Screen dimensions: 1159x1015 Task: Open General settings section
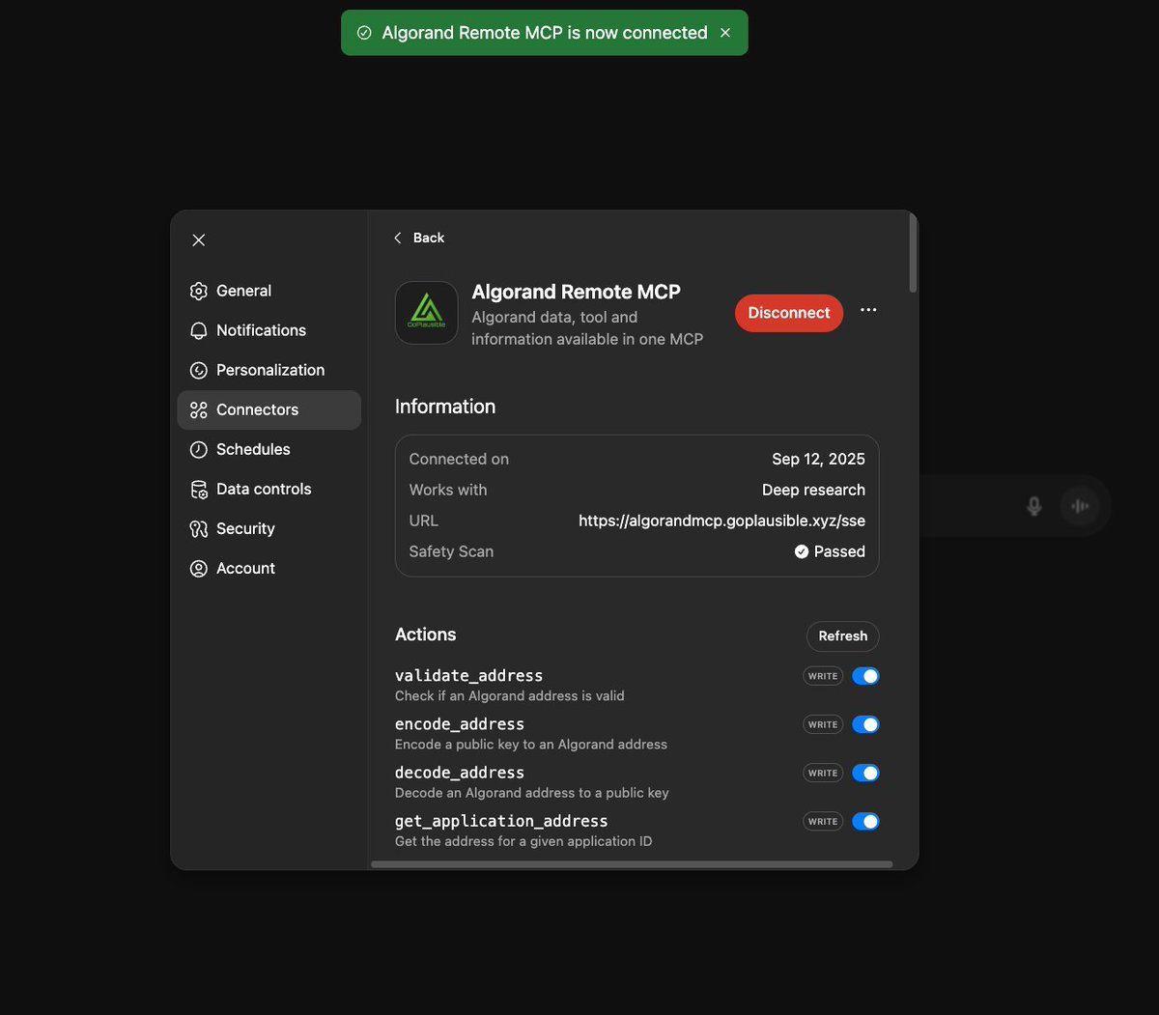click(269, 291)
